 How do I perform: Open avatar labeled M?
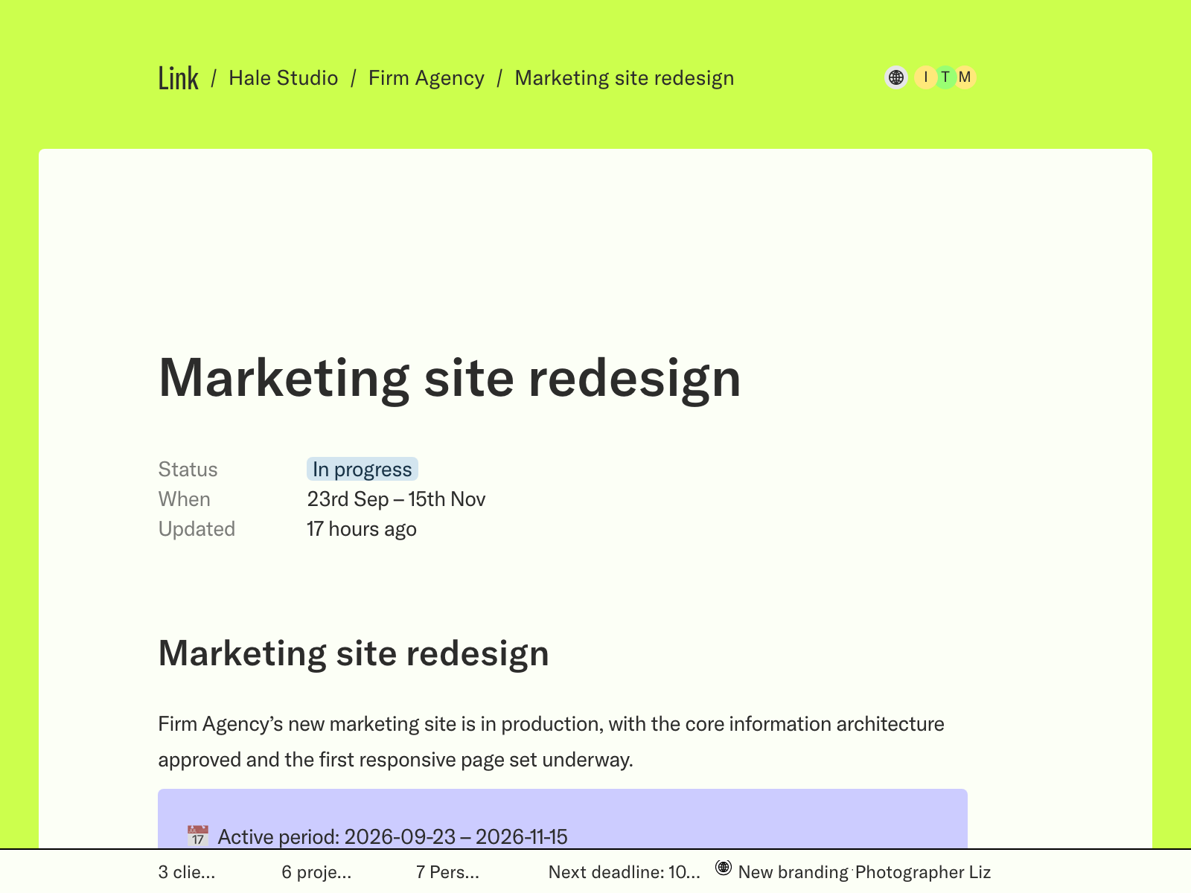[965, 77]
